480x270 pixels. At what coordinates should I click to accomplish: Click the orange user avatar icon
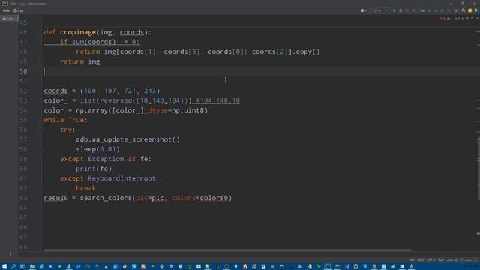pos(470,10)
